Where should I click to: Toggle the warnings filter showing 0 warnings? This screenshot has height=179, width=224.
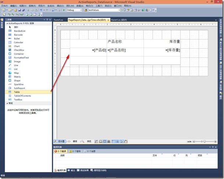point(75,152)
